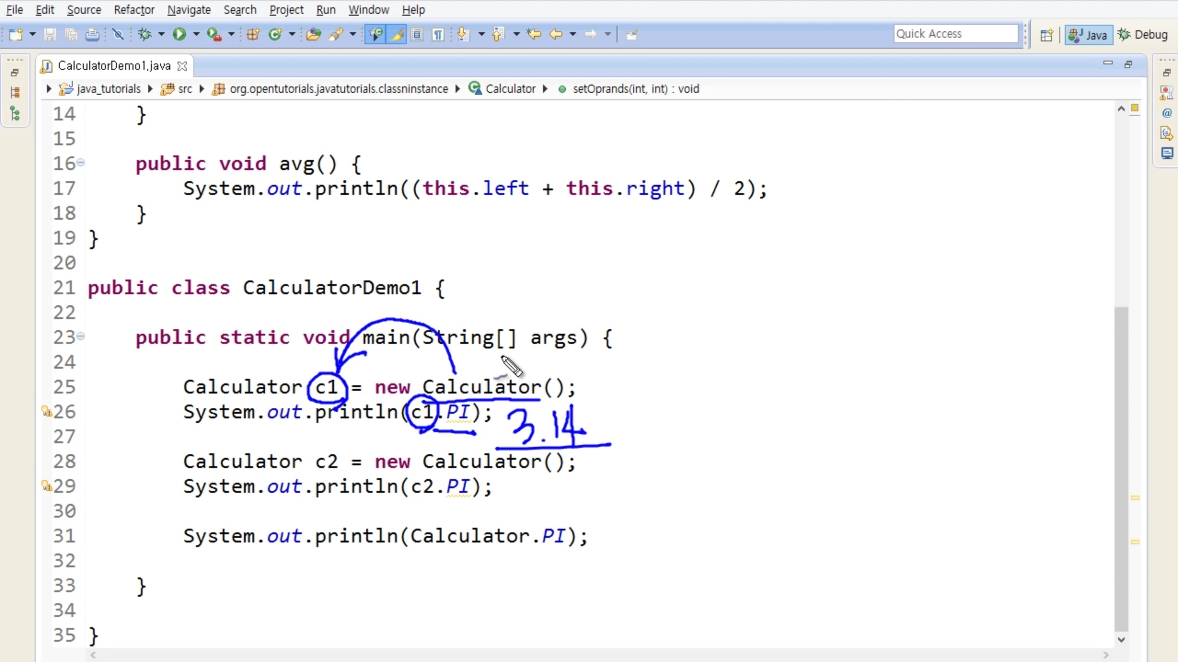Click the Forward navigation arrow
Viewport: 1178px width, 662px height.
591,34
